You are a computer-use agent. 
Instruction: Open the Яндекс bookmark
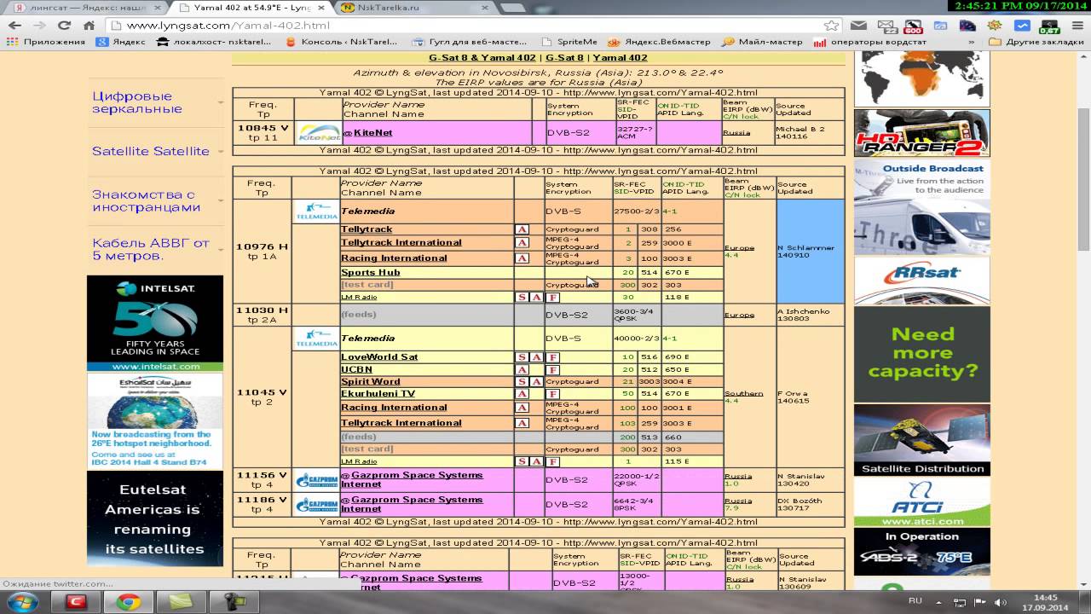point(121,42)
